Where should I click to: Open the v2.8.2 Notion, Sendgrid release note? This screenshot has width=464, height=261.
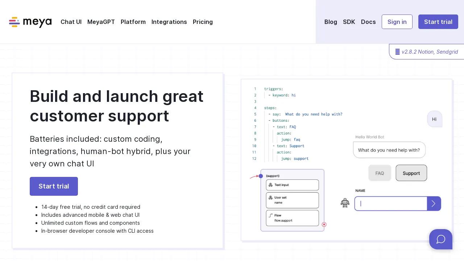click(x=427, y=52)
